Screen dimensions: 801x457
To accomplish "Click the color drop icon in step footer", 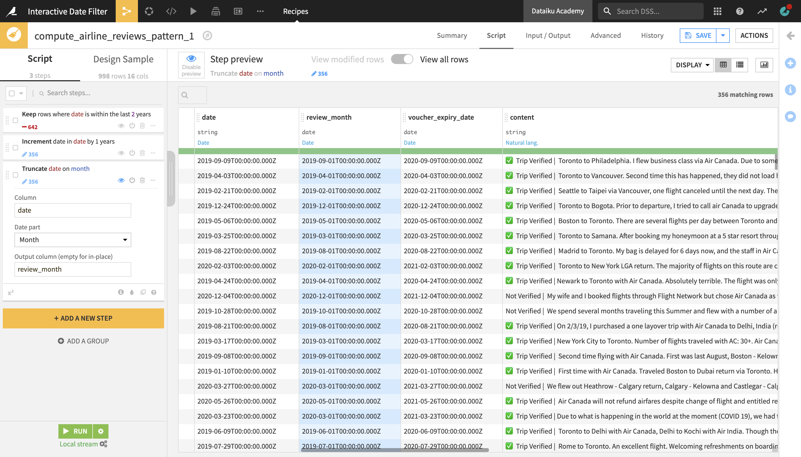I will pos(132,292).
